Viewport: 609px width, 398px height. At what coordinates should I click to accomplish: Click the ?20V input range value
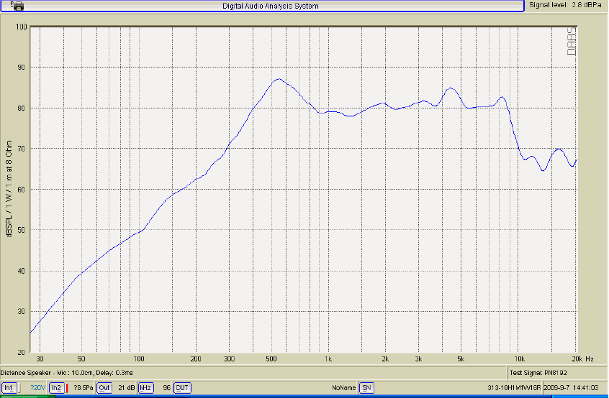pyautogui.click(x=37, y=387)
